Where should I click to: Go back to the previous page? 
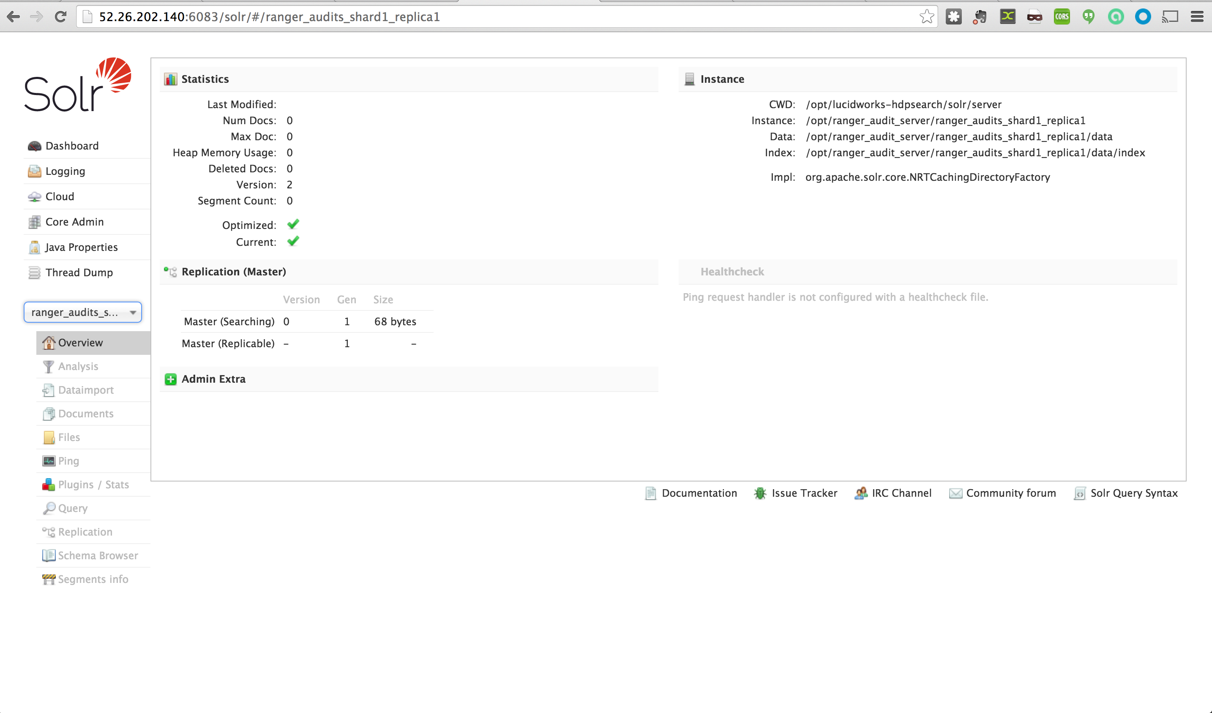pos(14,17)
